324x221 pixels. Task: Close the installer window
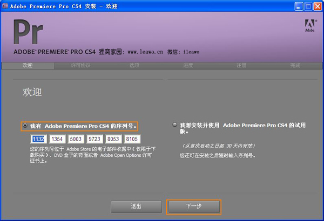[x=318, y=6]
